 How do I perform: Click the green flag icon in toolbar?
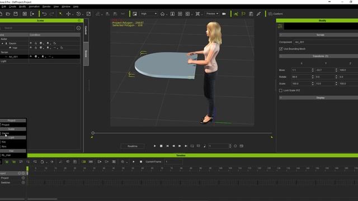(243, 14)
